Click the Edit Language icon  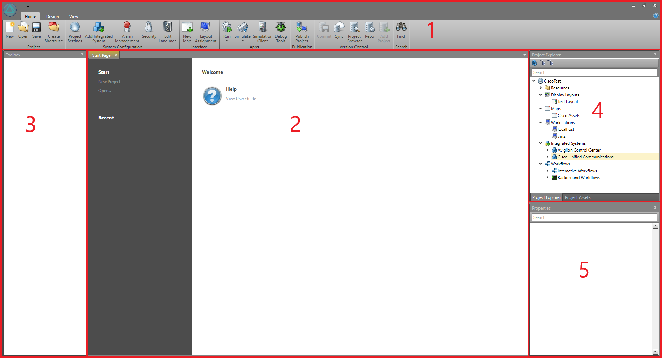(167, 28)
